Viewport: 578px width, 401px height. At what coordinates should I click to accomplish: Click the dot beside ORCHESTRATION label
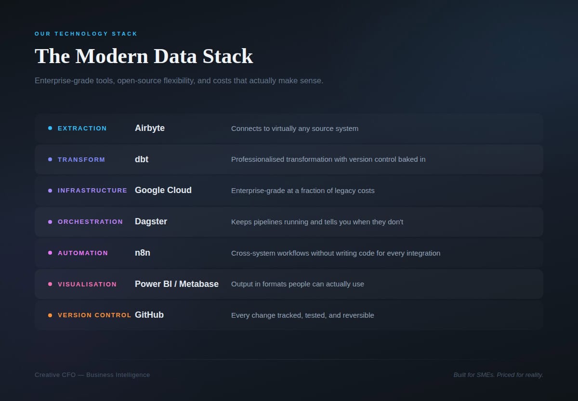pyautogui.click(x=50, y=222)
